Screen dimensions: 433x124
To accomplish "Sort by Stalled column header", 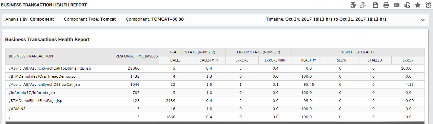I will (375, 60).
